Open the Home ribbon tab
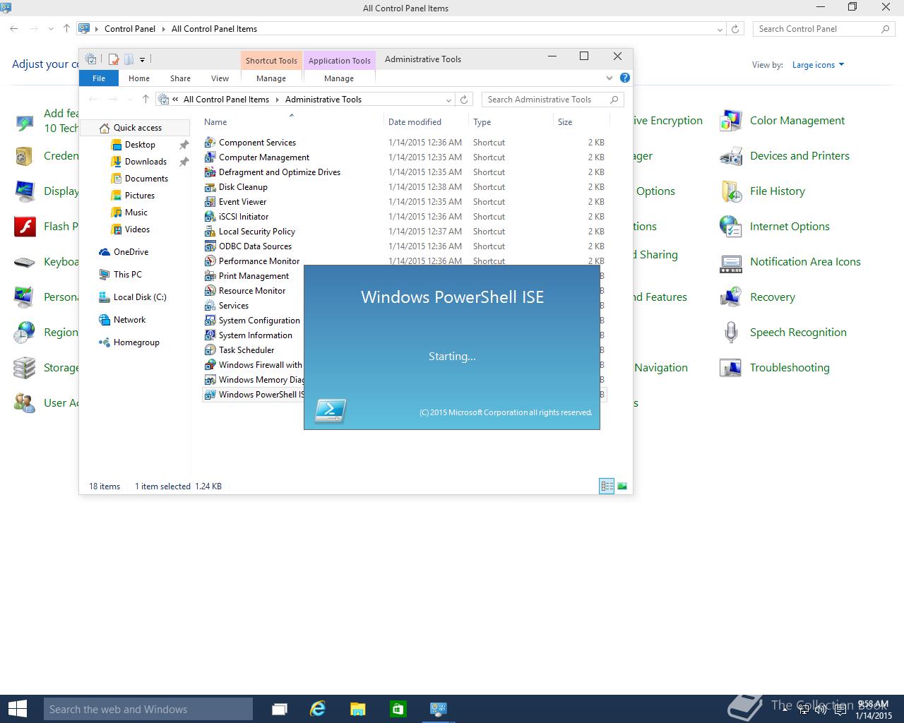Screen dimensions: 904x723 pyautogui.click(x=138, y=78)
